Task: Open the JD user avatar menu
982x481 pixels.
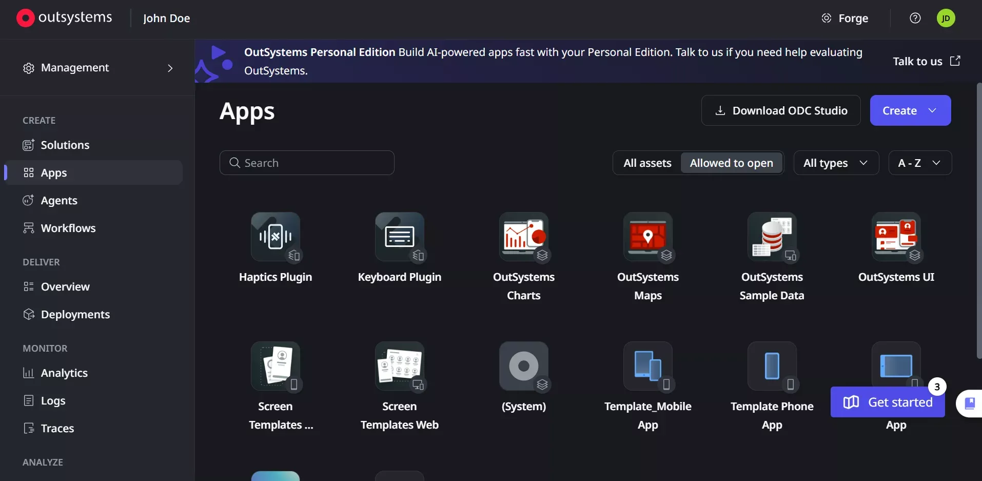Action: (946, 18)
